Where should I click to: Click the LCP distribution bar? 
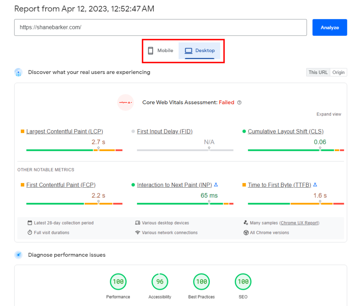(75, 150)
